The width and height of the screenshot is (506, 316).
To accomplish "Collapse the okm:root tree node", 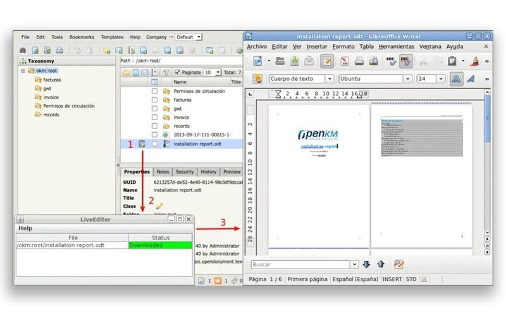I will point(23,71).
